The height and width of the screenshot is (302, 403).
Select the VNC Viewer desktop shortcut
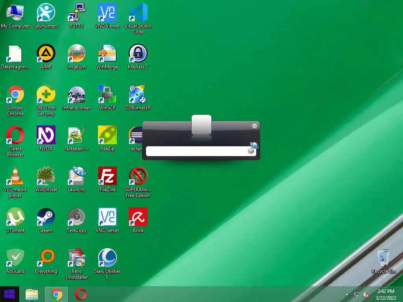pyautogui.click(x=107, y=16)
